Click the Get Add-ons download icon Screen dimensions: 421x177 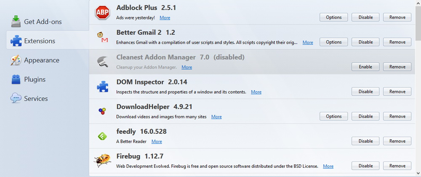click(x=16, y=21)
